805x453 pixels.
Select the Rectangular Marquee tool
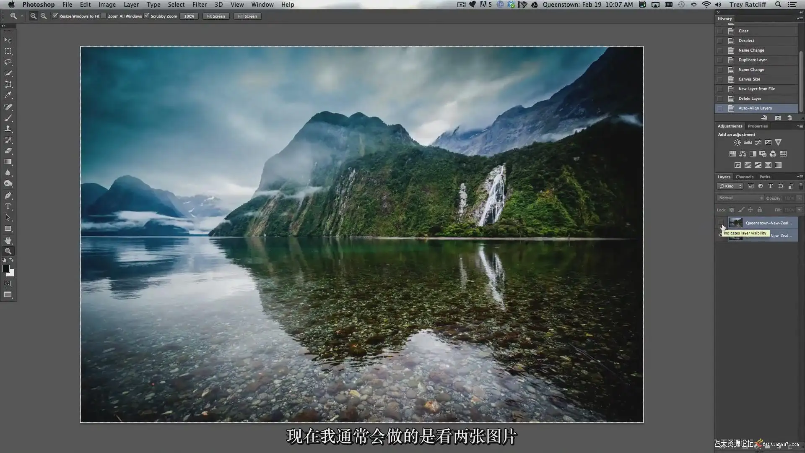point(8,51)
